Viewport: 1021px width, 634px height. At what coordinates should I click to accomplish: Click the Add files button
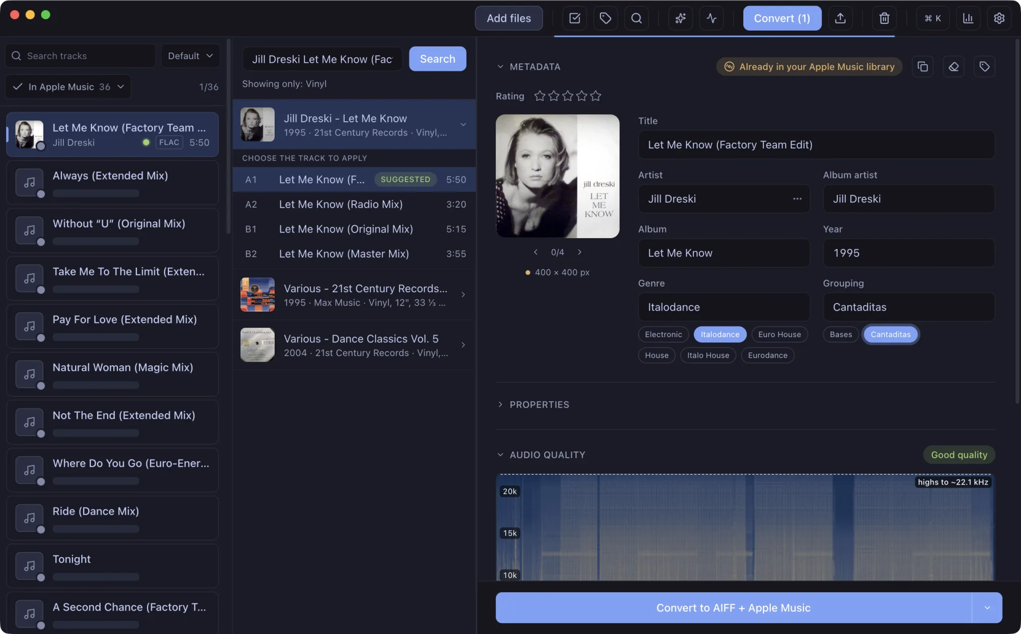(x=508, y=18)
